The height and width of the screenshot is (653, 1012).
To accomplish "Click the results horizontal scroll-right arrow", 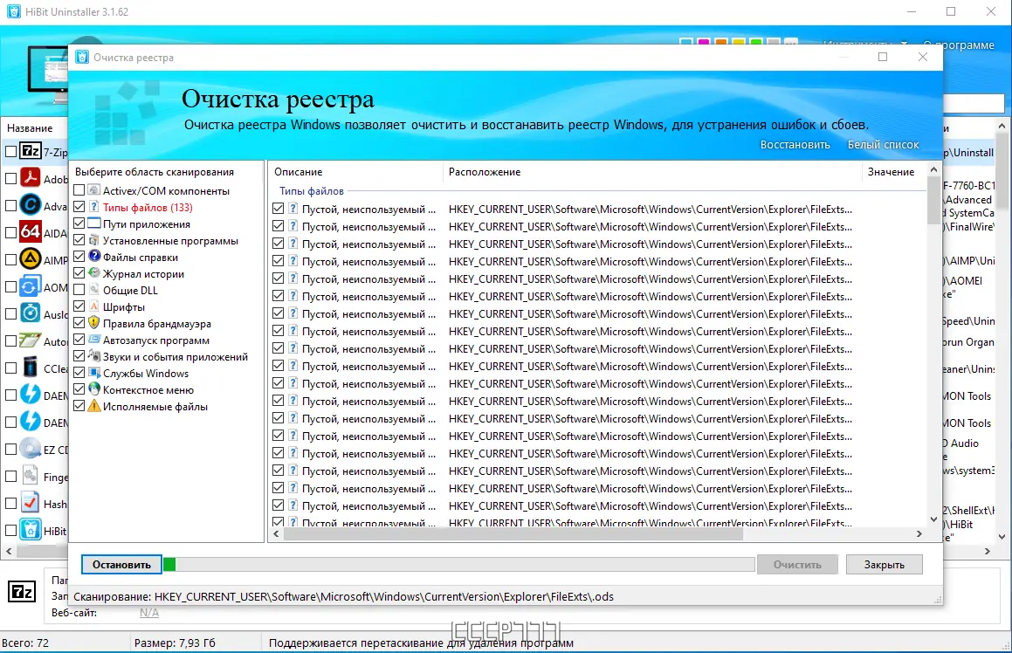I will point(919,533).
